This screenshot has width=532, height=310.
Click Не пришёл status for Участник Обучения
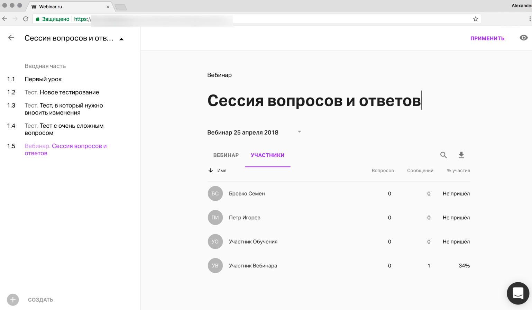tap(456, 242)
